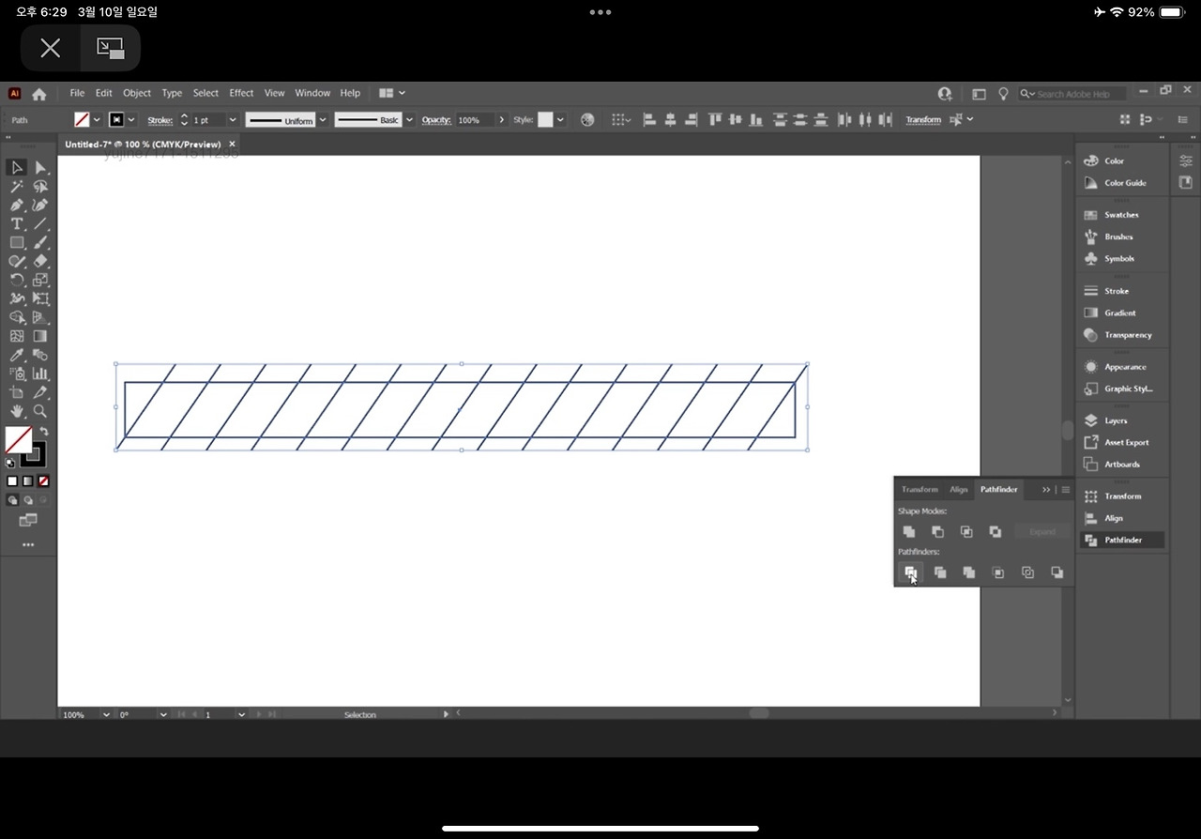Select the Eraser tool
1201x839 pixels.
coord(40,261)
